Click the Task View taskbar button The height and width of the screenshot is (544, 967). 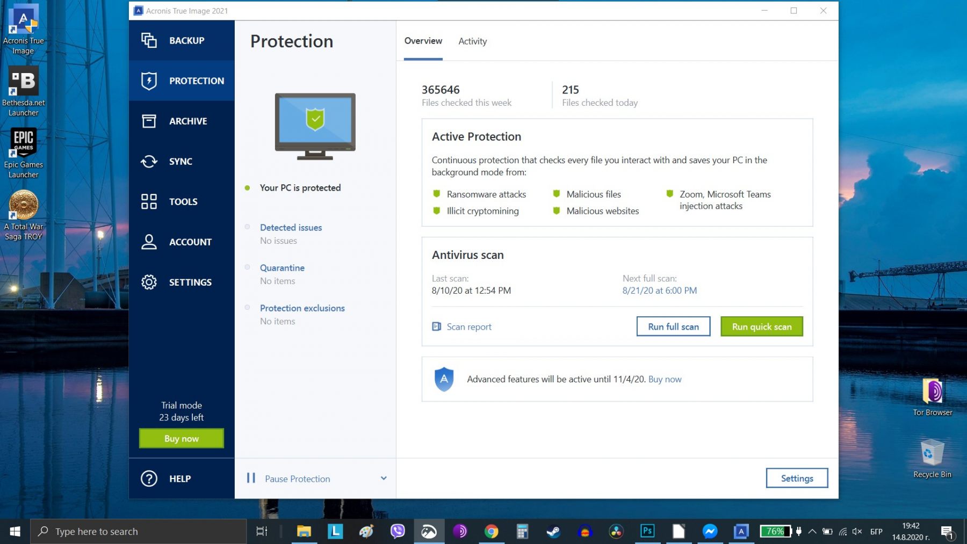click(x=262, y=532)
